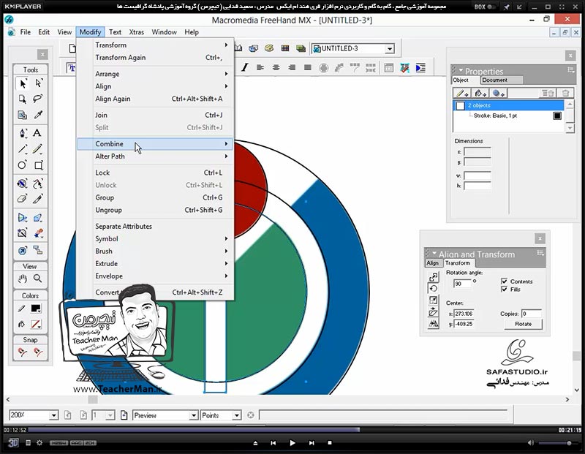Toggle the Contents checkbox
This screenshot has height=454, width=585.
pyautogui.click(x=504, y=281)
